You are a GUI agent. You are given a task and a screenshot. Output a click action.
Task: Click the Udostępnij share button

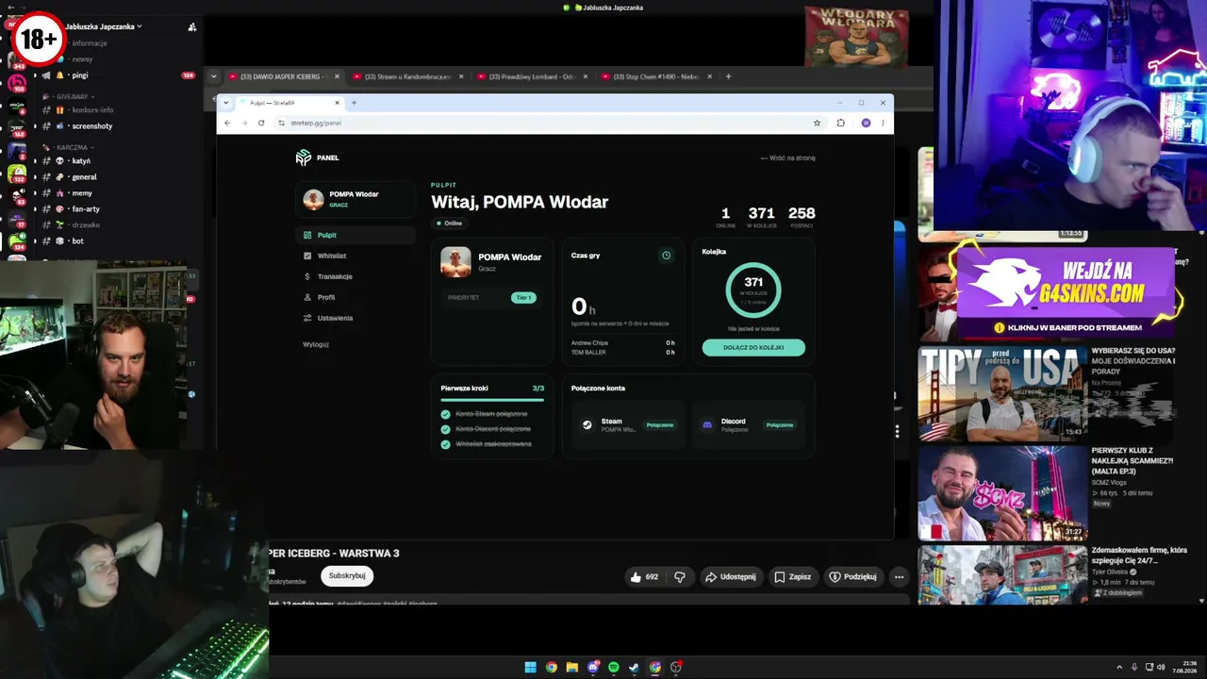[731, 576]
